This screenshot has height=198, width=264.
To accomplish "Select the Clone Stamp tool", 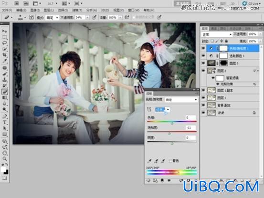I will point(4,80).
